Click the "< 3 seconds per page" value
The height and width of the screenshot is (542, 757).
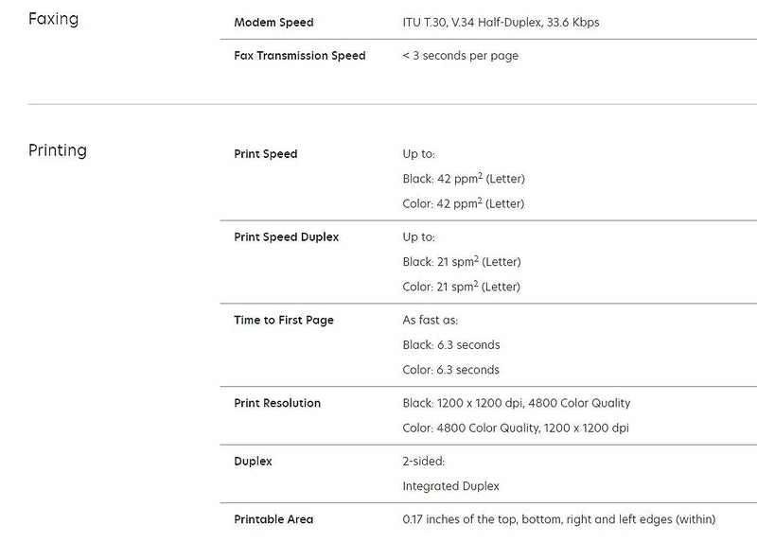(460, 56)
